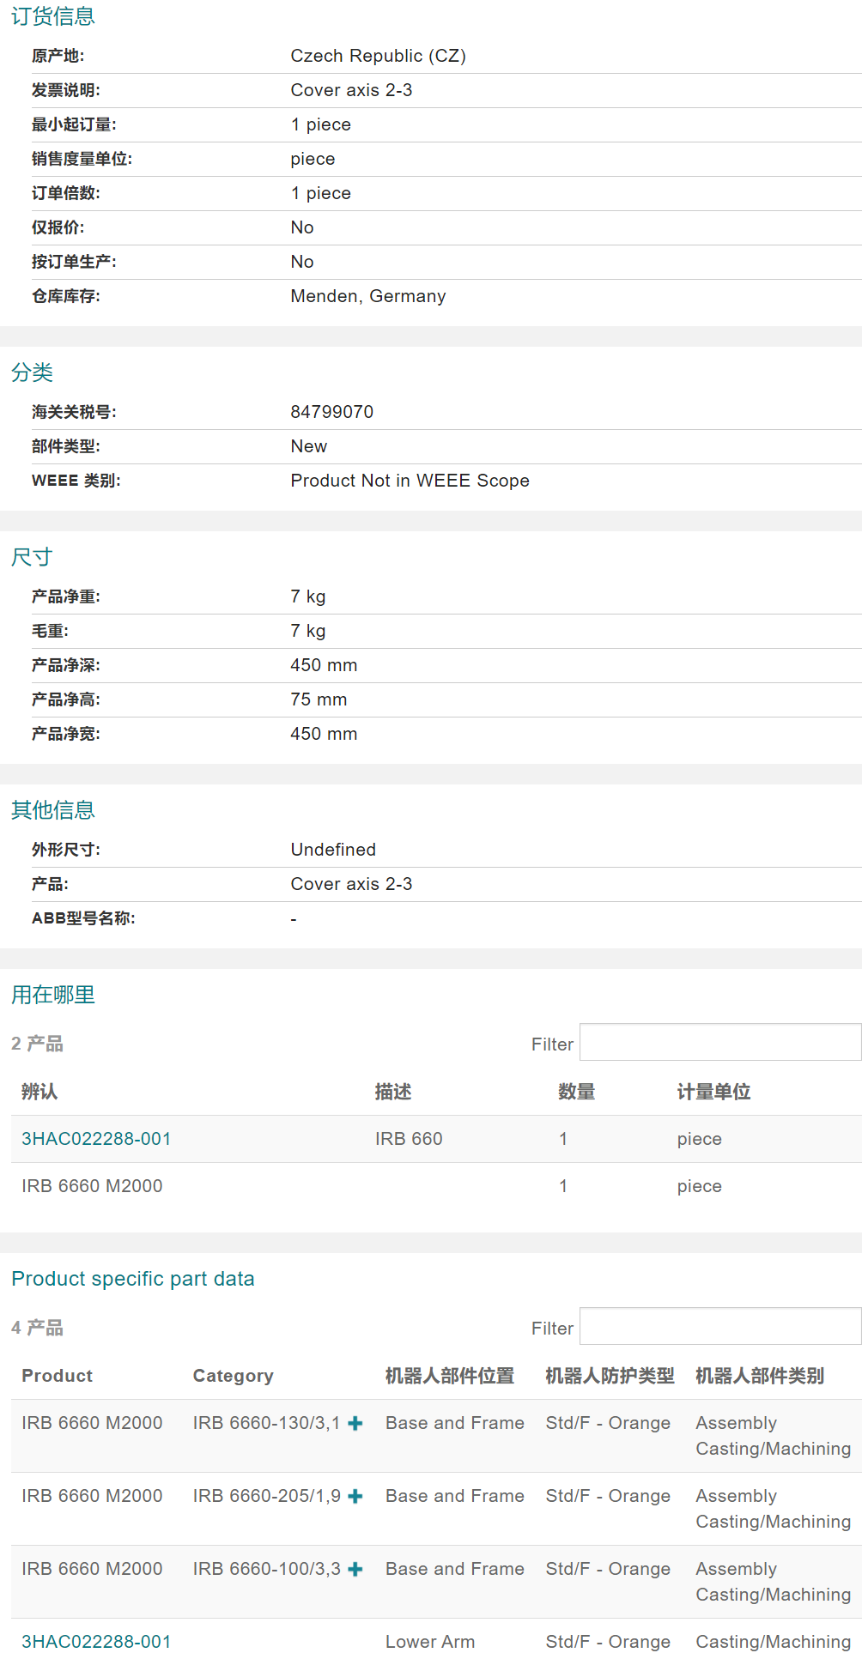The height and width of the screenshot is (1665, 862).
Task: Click the 订货信息 section heading
Action: tap(53, 16)
